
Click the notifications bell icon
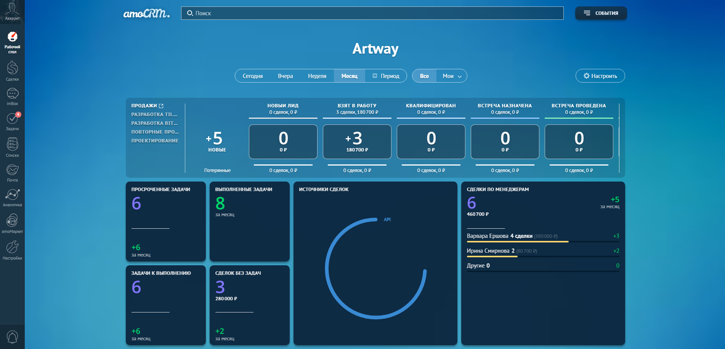click(12, 337)
